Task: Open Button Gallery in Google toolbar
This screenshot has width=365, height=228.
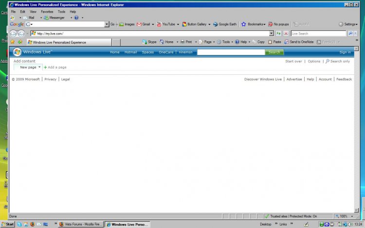Action: point(194,24)
